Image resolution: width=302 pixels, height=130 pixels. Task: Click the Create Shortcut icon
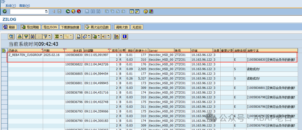point(137,11)
